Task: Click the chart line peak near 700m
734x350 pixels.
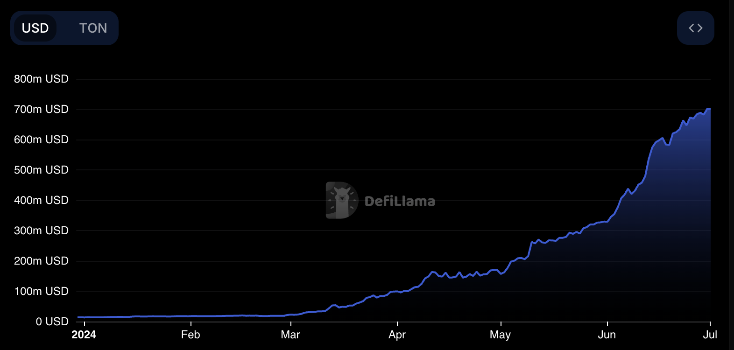Action: point(709,109)
